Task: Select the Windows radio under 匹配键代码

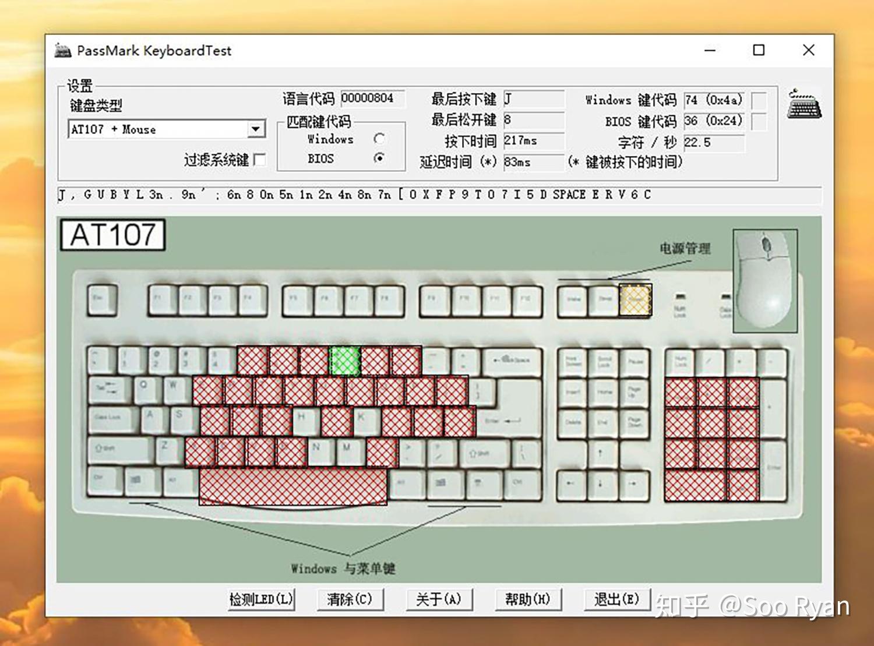Action: (379, 139)
